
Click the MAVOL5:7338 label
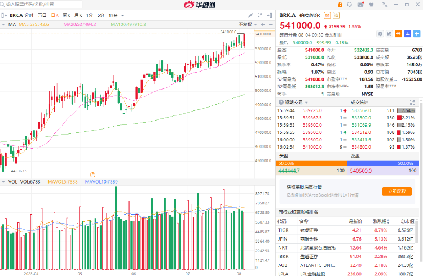coord(63,182)
